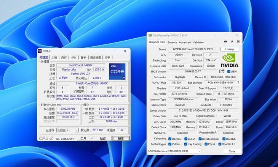This screenshot has height=167, width=278.
Task: Click the 2597 MHz Boost value
Action: point(231,122)
